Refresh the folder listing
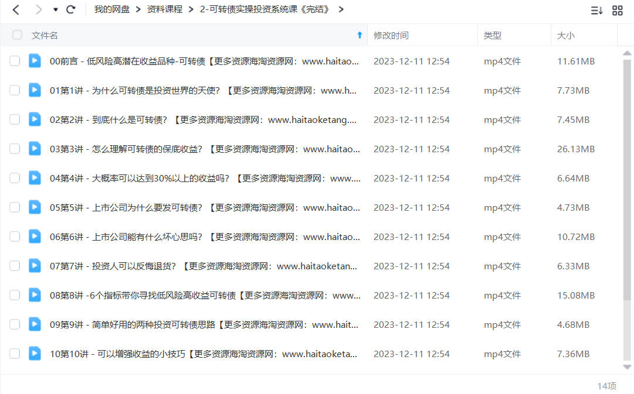Viewport: 634px width, 394px height. 71,10
